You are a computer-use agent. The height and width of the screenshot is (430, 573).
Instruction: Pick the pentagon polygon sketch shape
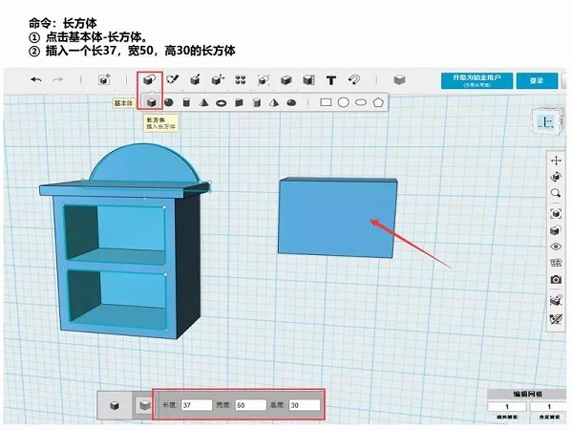[378, 102]
